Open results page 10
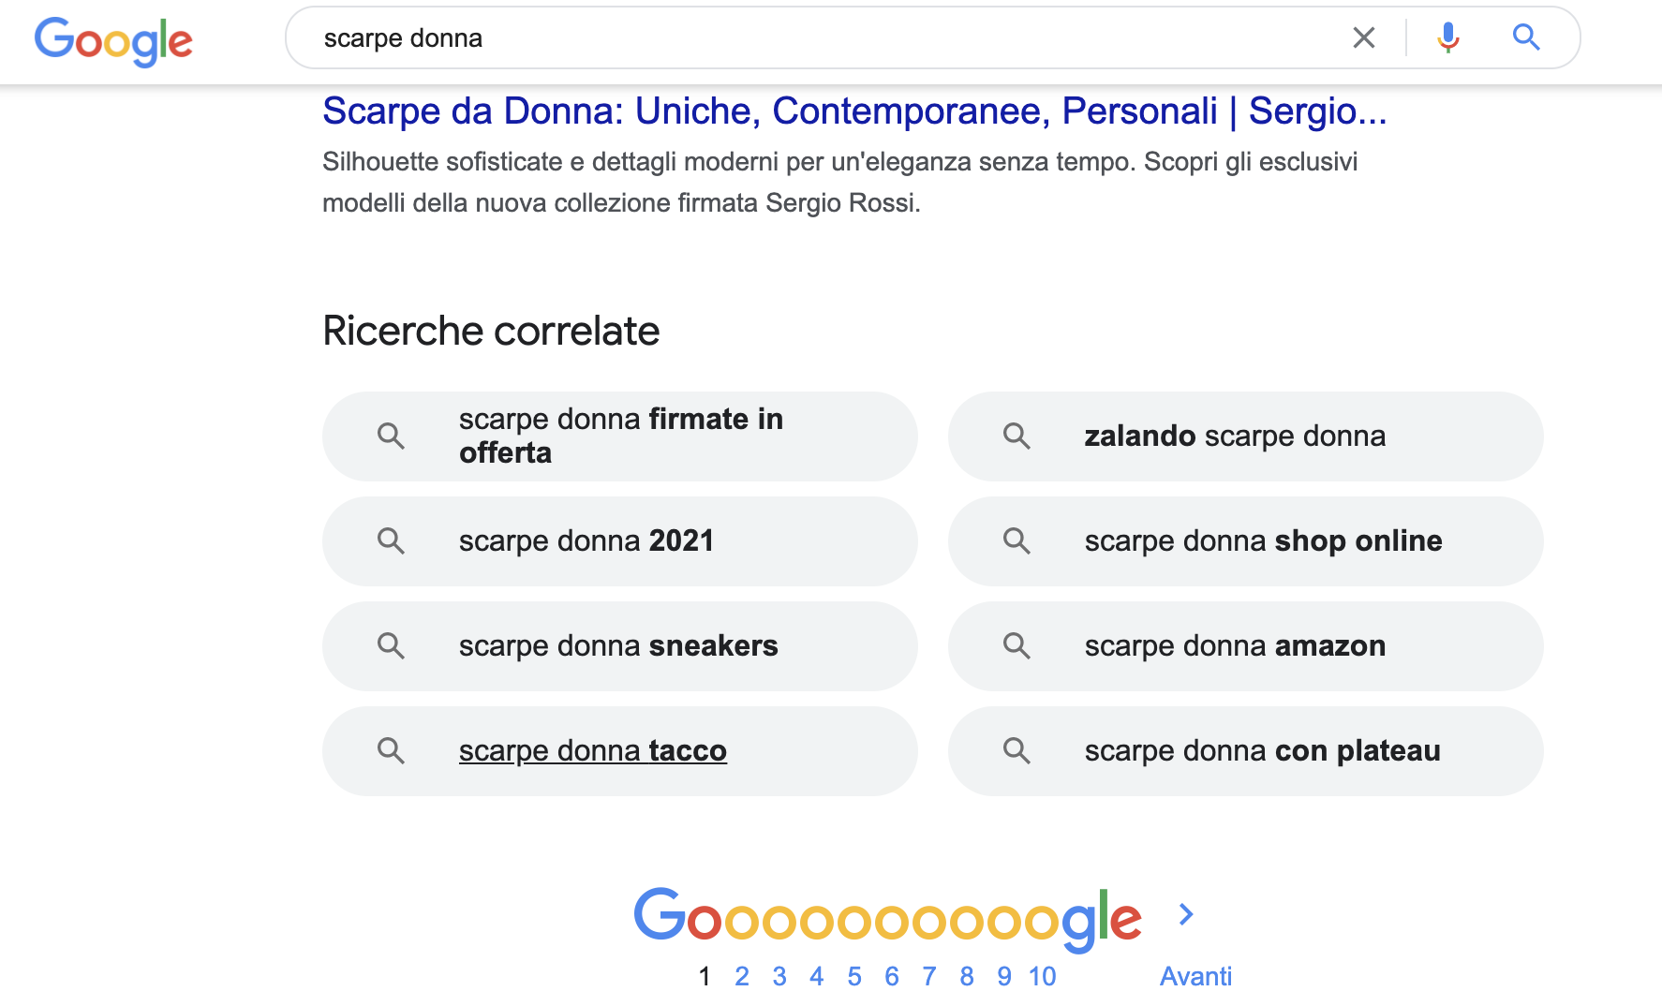Screen dimensions: 1662x1006 (x=1042, y=977)
